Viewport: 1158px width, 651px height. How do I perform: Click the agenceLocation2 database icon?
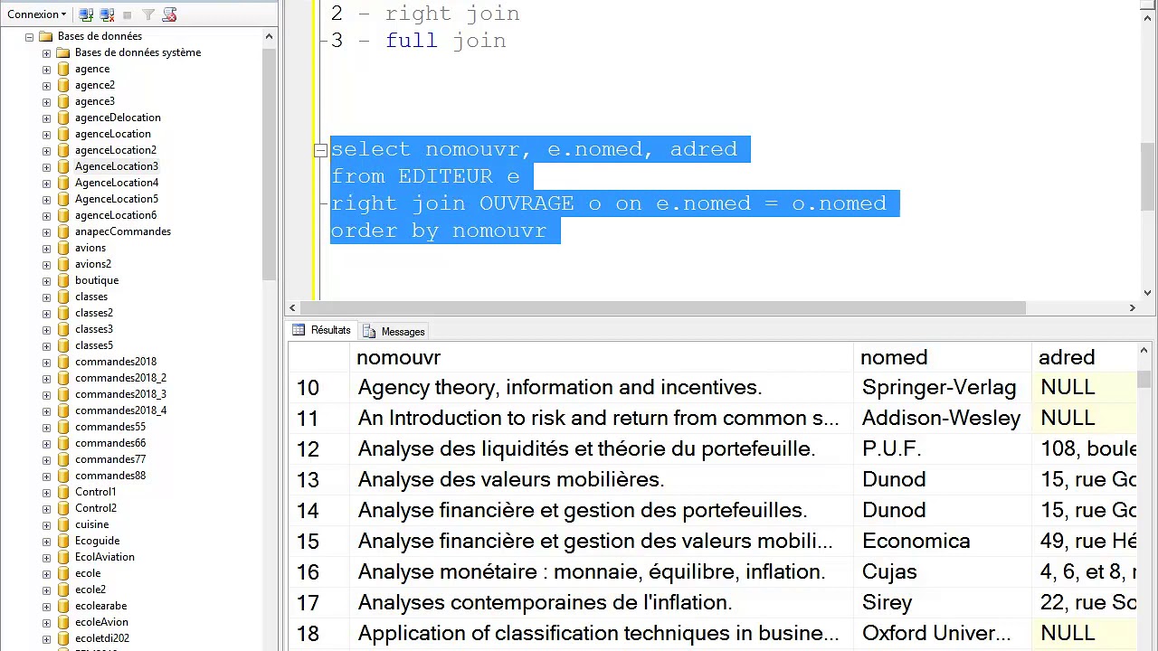tap(62, 150)
